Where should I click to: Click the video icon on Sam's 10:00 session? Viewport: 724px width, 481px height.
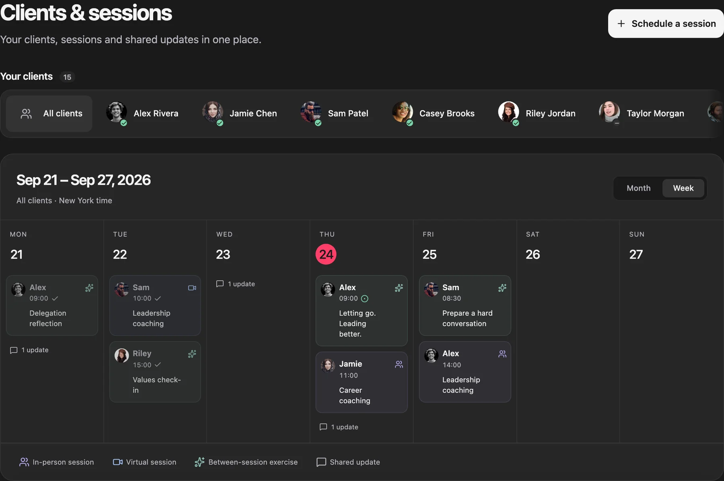pos(192,288)
